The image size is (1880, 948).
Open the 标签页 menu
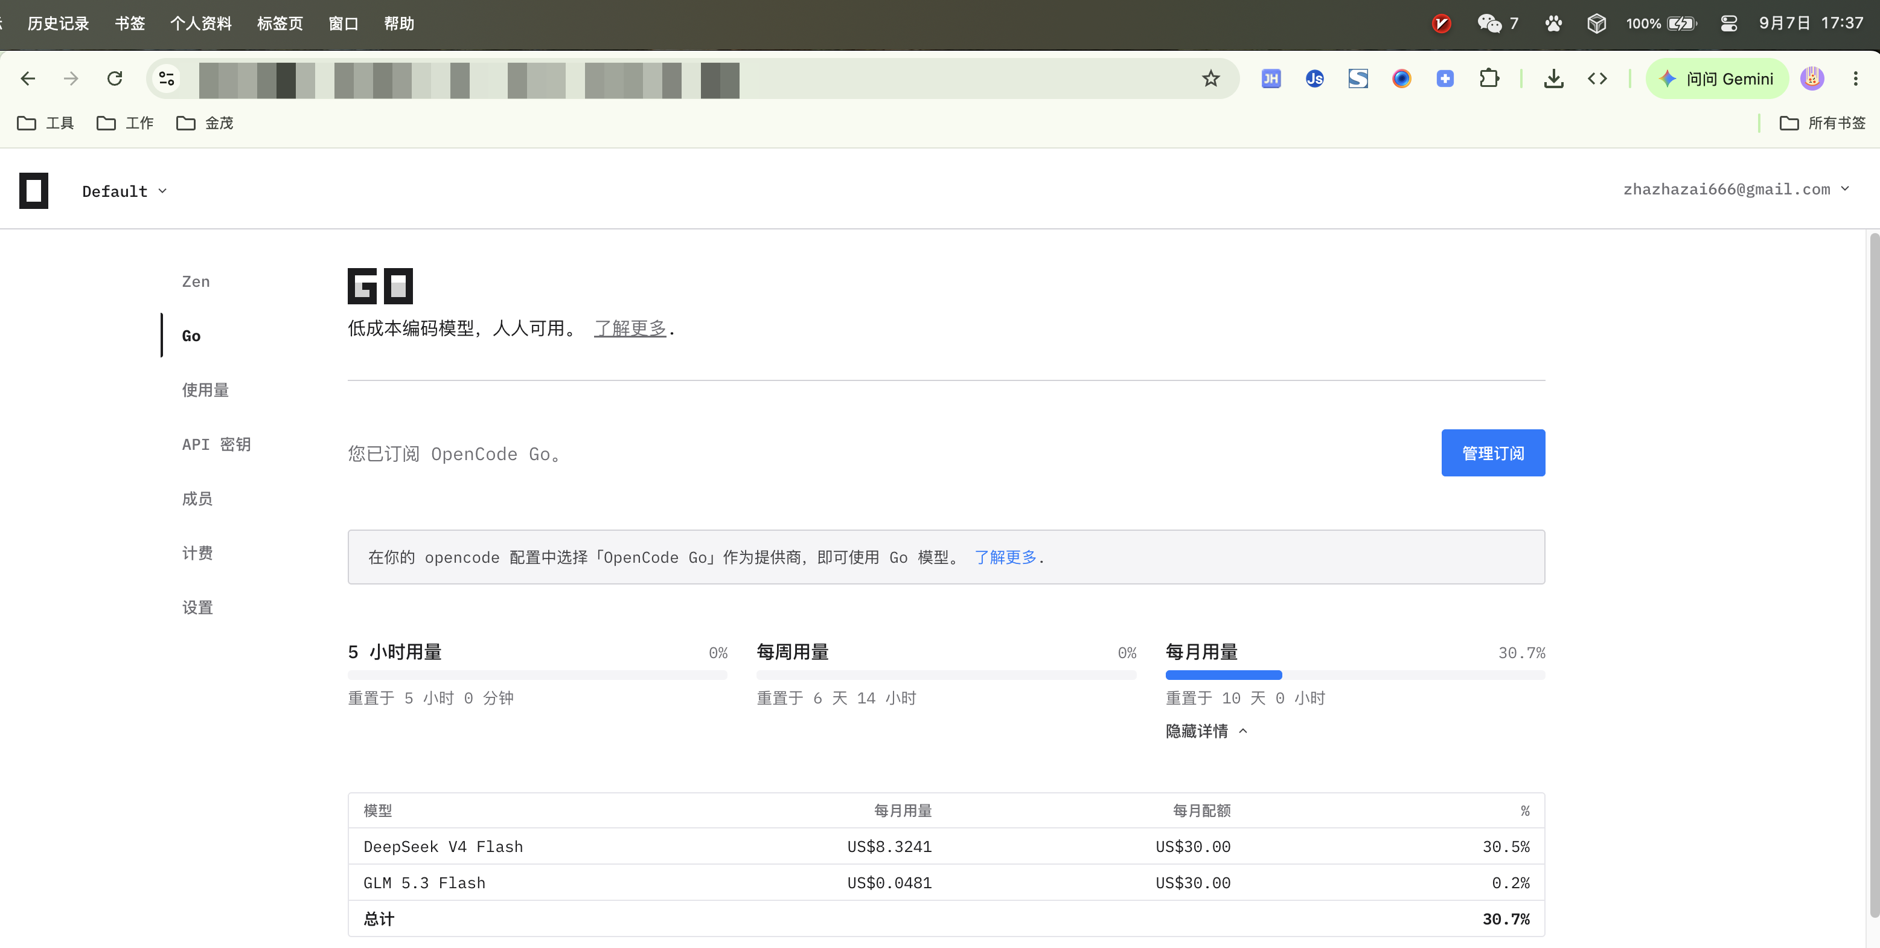280,24
